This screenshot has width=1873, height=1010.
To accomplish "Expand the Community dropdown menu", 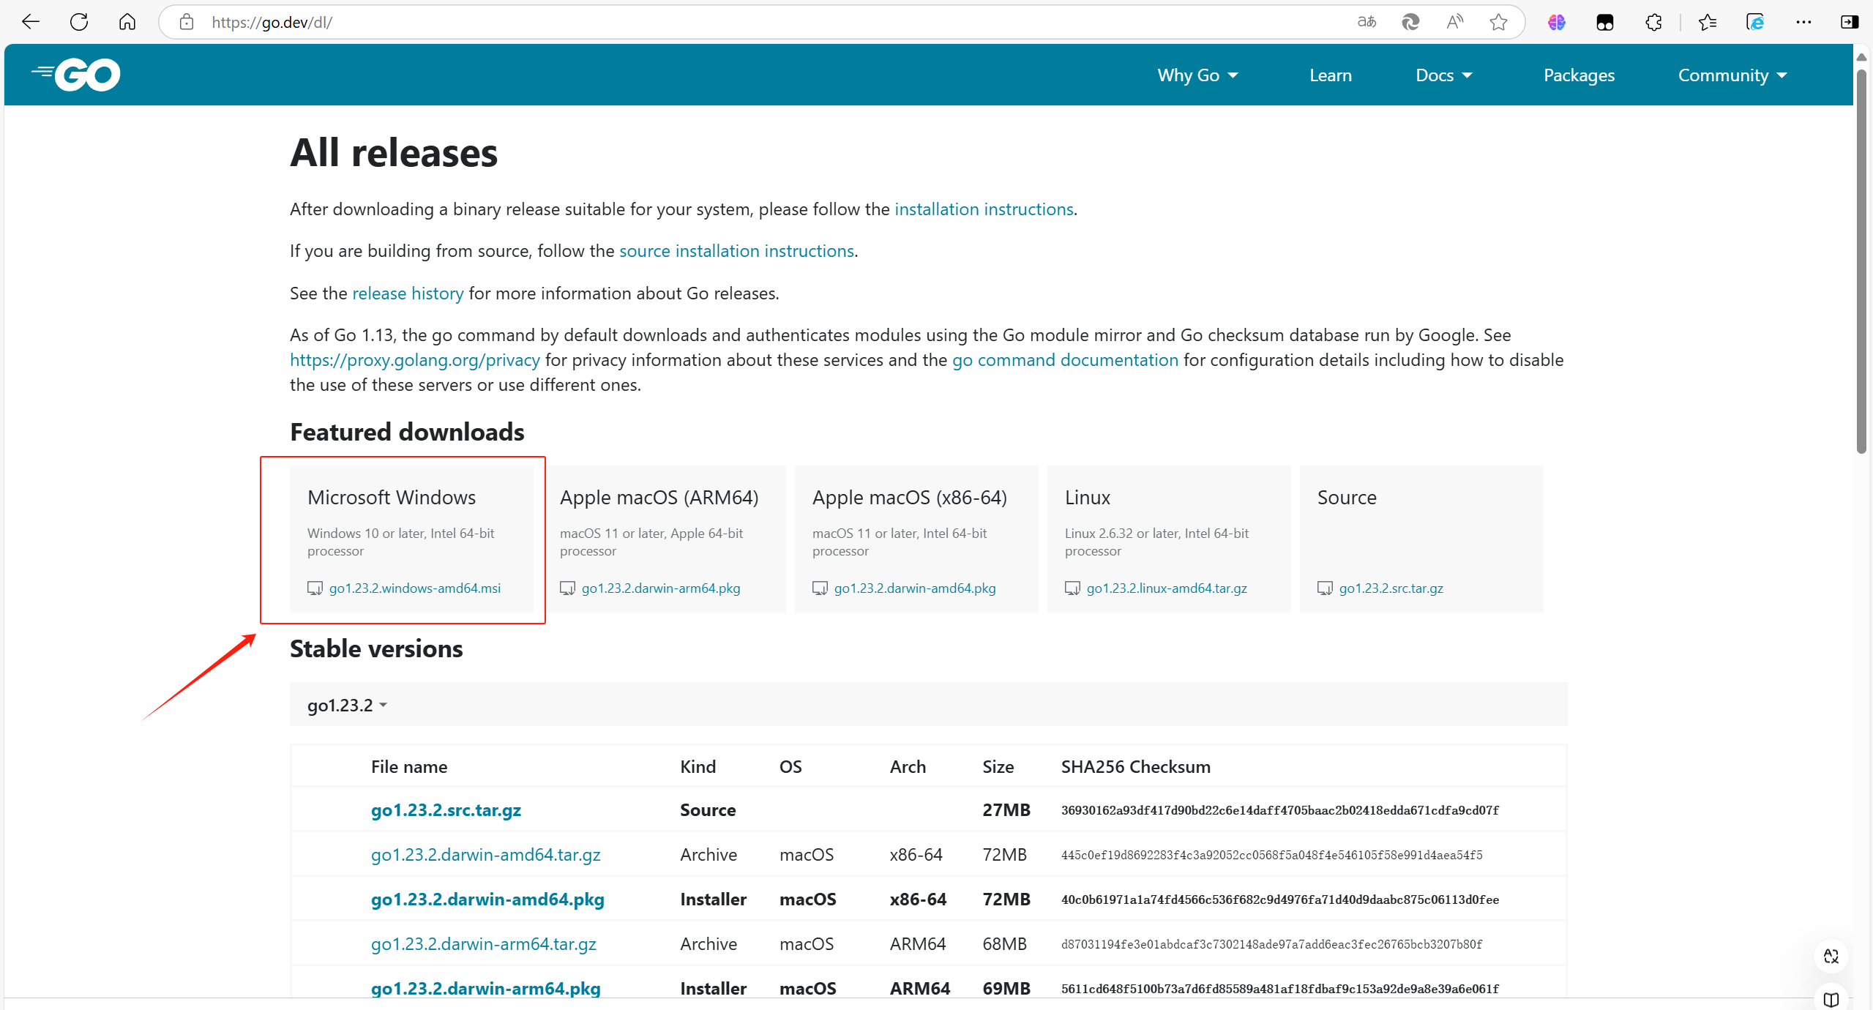I will pyautogui.click(x=1732, y=75).
